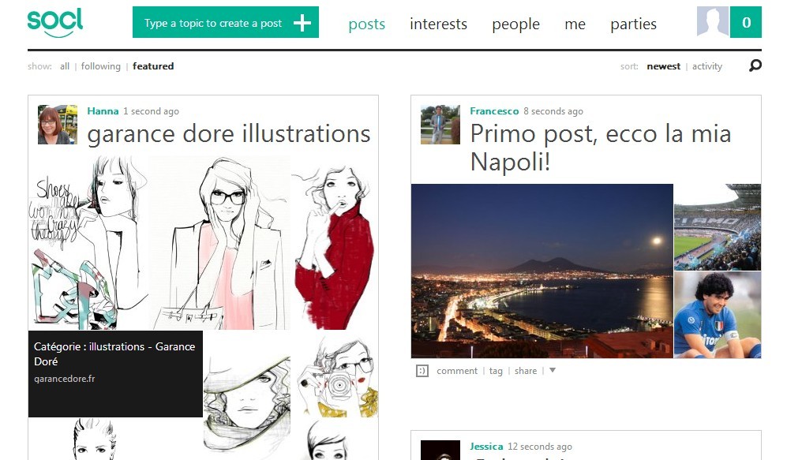Click the 12 seconds ago timestamp on Jessica's post
Screen dimensions: 787x460
point(540,447)
